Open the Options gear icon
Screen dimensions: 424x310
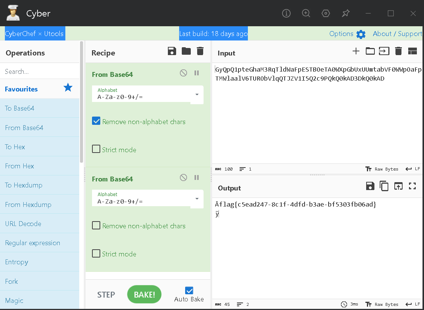pos(361,34)
